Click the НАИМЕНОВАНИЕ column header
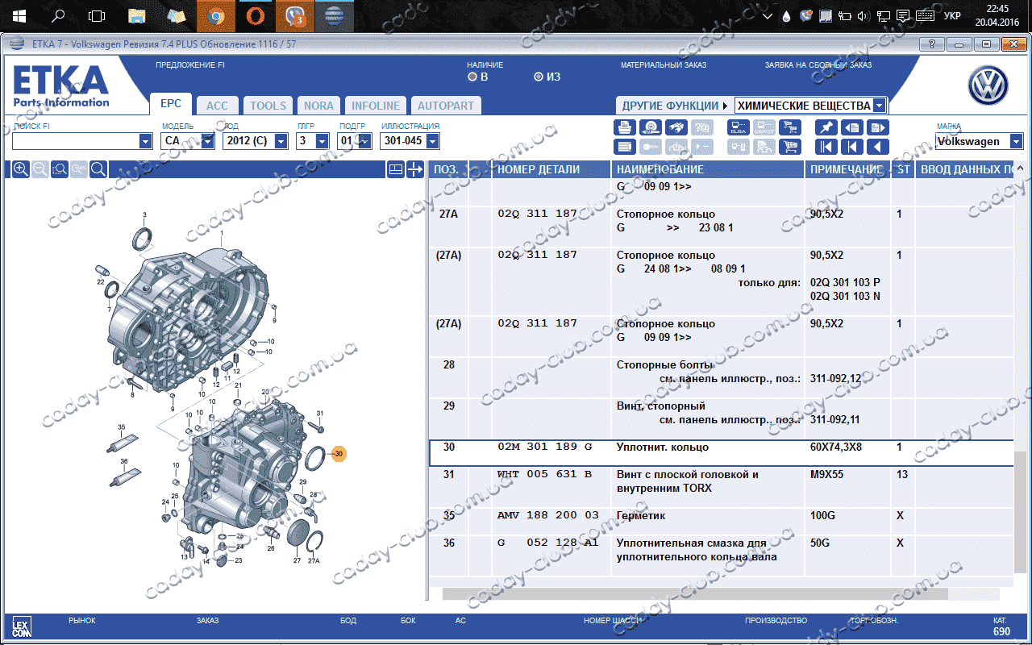 click(x=708, y=169)
